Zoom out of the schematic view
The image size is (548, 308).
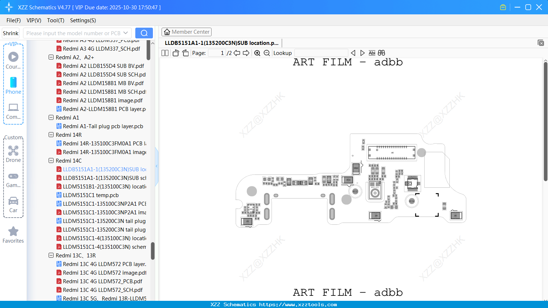point(267,53)
